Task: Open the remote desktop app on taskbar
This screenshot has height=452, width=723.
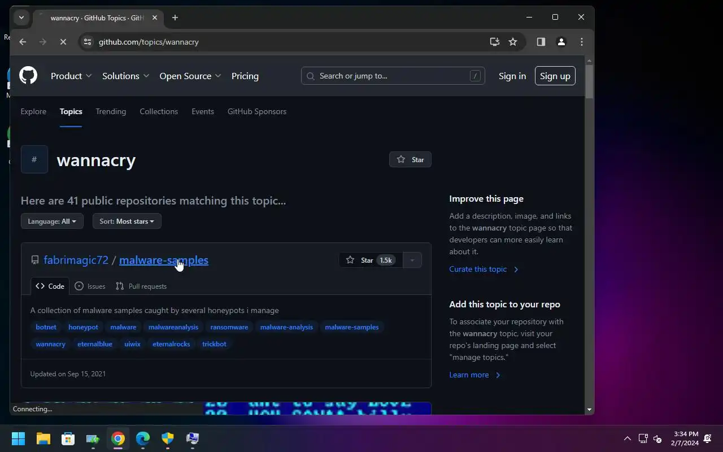Action: [x=193, y=438]
